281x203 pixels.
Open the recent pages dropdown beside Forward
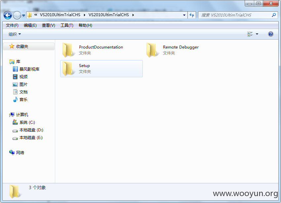(x=23, y=16)
